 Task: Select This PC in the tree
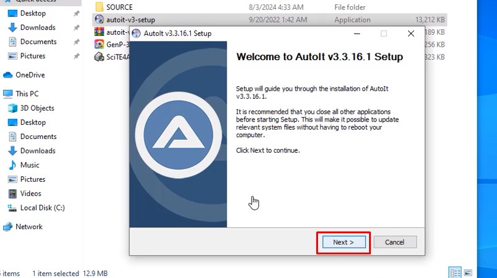point(27,94)
